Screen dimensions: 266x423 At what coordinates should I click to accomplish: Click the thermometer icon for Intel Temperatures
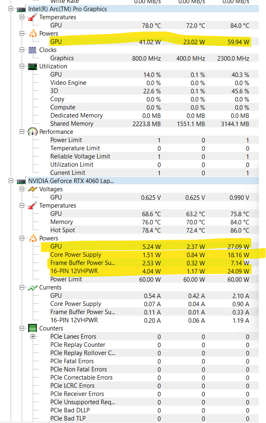(32, 17)
